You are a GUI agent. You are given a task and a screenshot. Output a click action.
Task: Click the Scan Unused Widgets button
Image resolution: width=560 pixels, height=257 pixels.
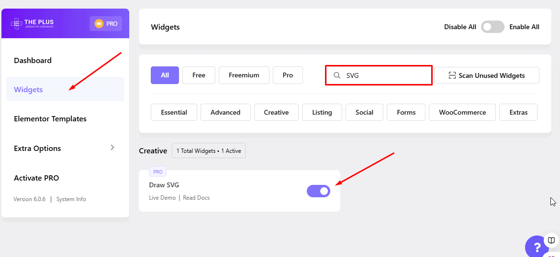click(486, 75)
